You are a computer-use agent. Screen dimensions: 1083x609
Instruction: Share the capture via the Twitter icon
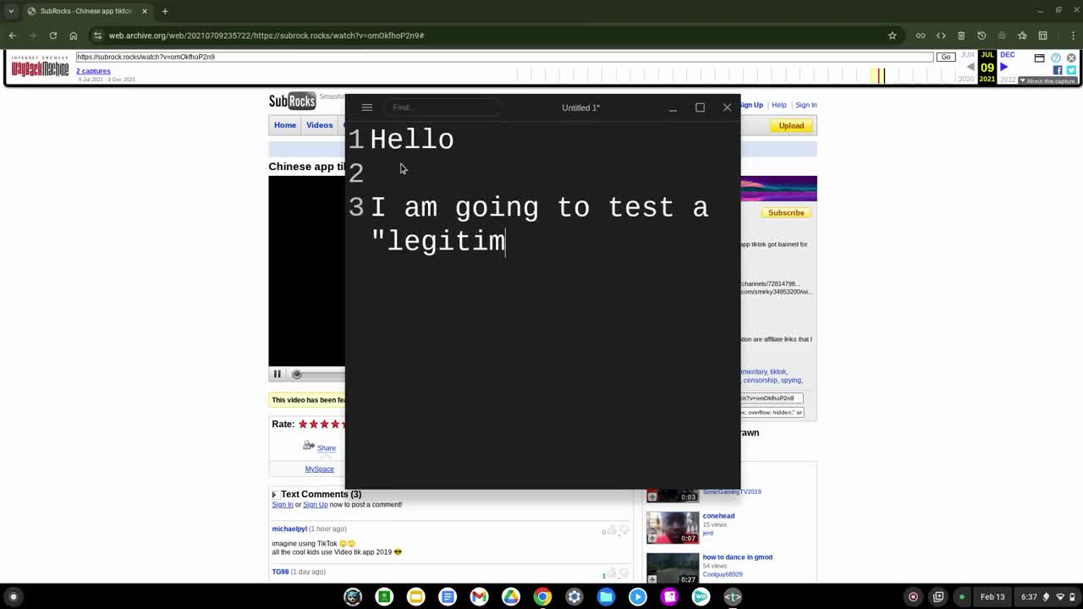pyautogui.click(x=1071, y=71)
